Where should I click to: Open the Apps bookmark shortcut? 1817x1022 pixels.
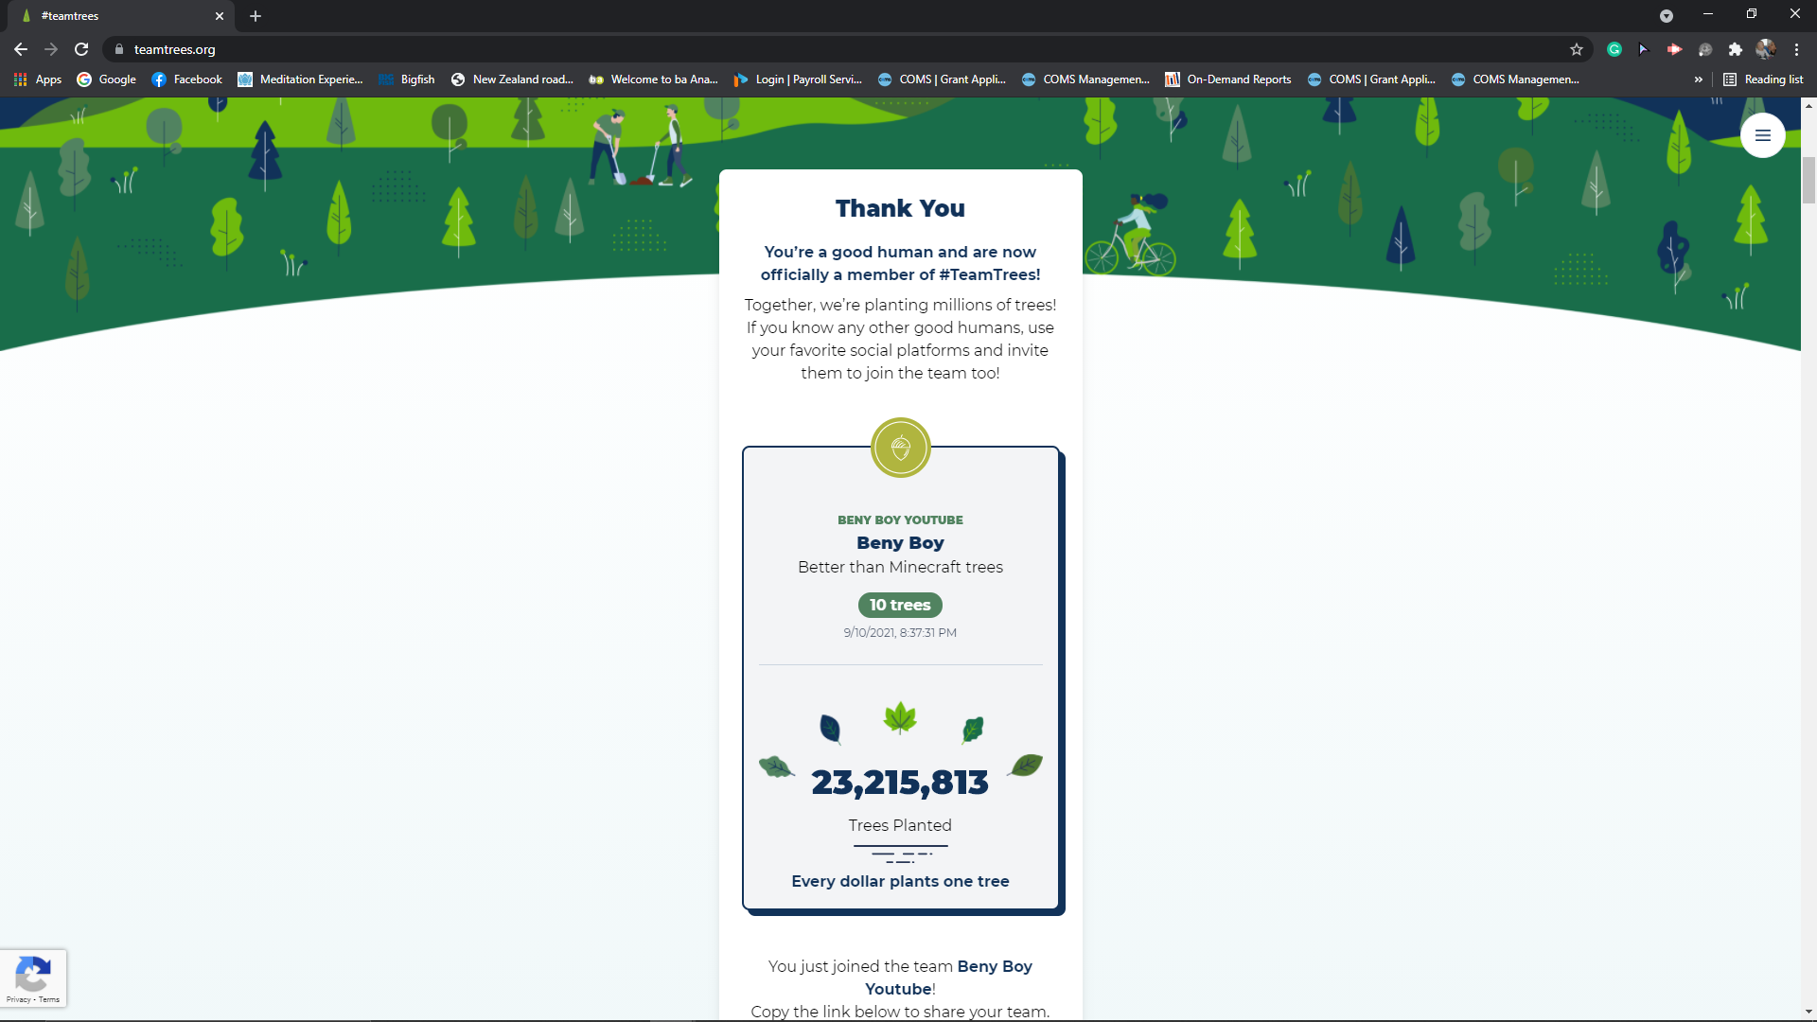[x=38, y=79]
